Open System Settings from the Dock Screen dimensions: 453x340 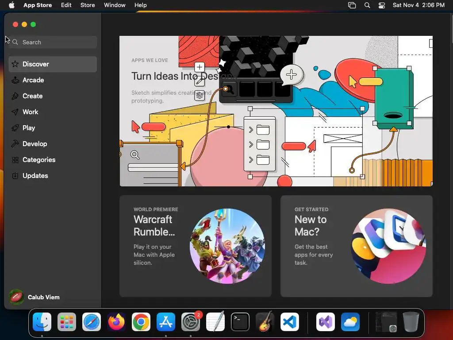[191, 322]
